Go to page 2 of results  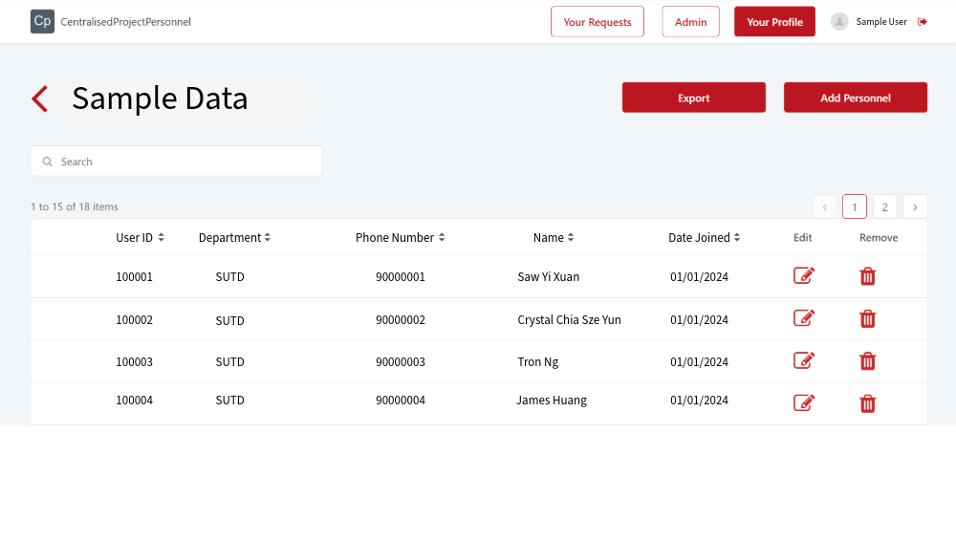click(884, 206)
